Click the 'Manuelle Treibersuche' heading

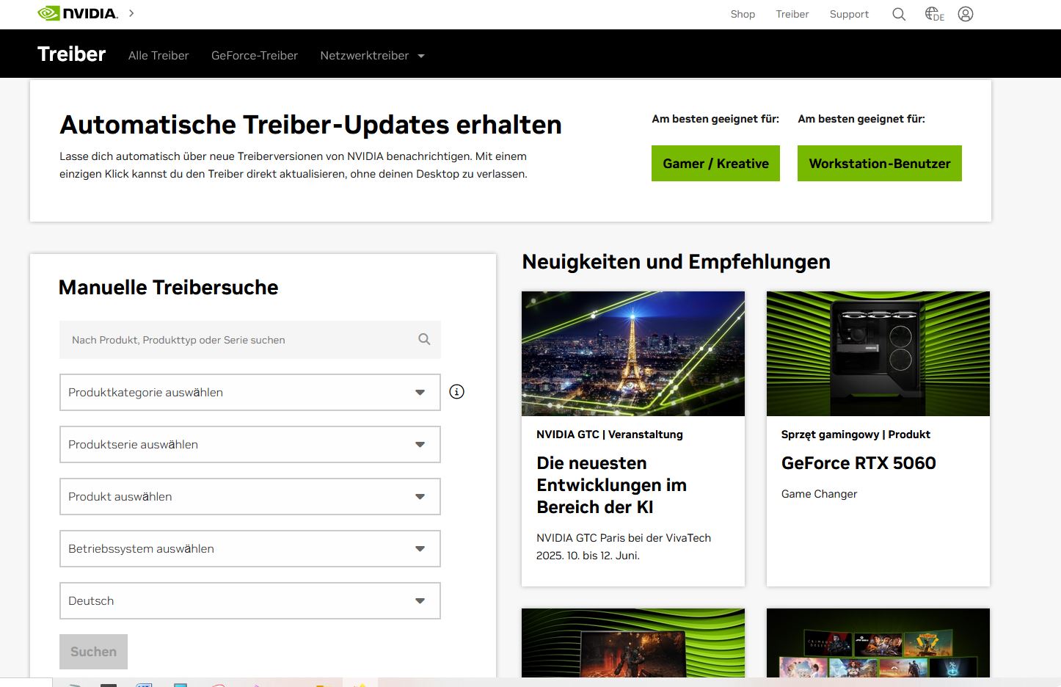(168, 288)
